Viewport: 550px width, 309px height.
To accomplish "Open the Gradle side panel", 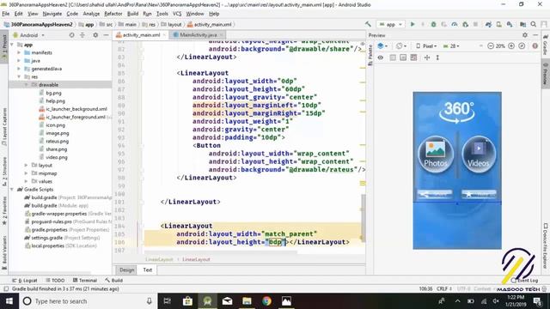I will point(546,45).
